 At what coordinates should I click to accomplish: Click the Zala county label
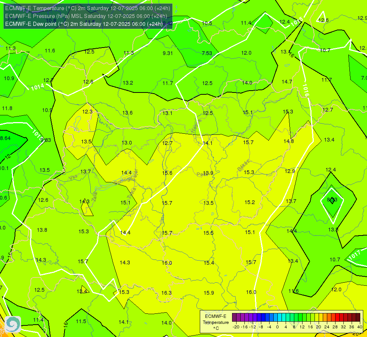(94, 196)
